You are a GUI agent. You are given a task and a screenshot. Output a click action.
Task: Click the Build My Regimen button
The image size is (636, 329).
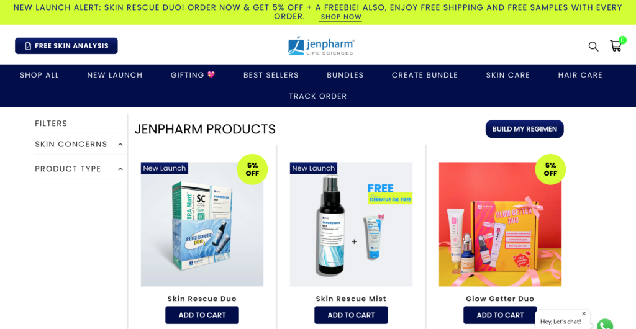click(x=524, y=129)
